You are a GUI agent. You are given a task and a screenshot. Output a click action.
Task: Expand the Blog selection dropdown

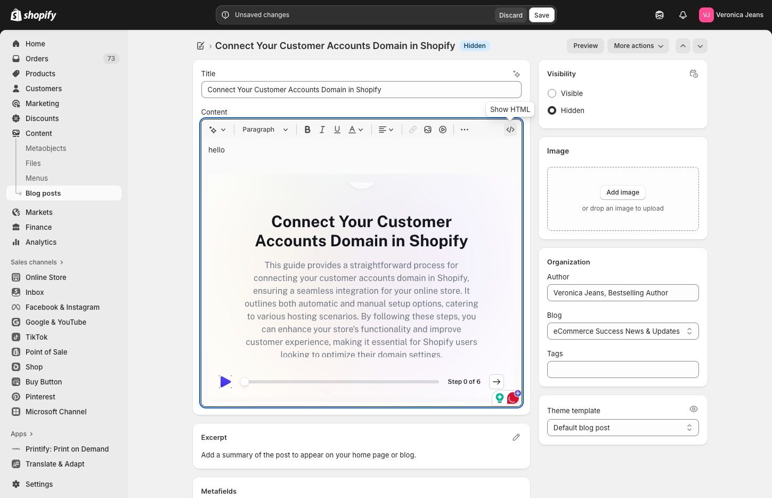click(622, 331)
